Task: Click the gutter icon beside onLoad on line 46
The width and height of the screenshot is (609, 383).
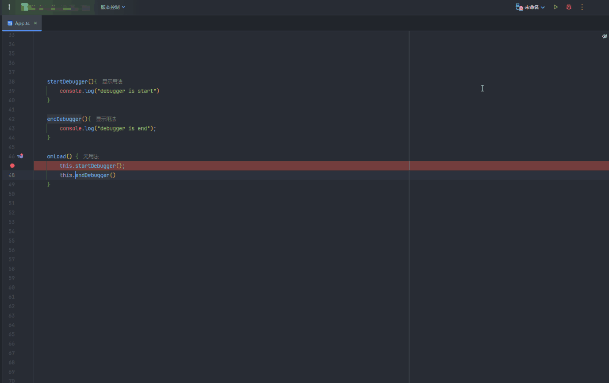Action: [20, 156]
